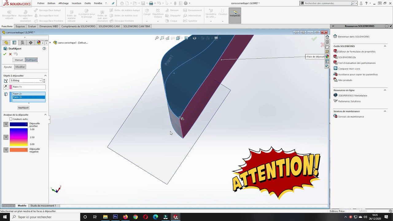
Task: Open Comparer mon score link
Action: [x=349, y=69]
